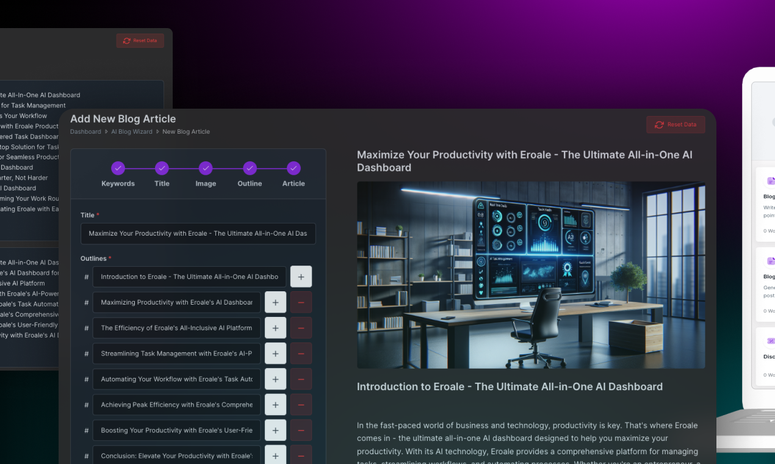Open the Dashboard breadcrumb link
Screen dimensions: 775x464
(85, 132)
